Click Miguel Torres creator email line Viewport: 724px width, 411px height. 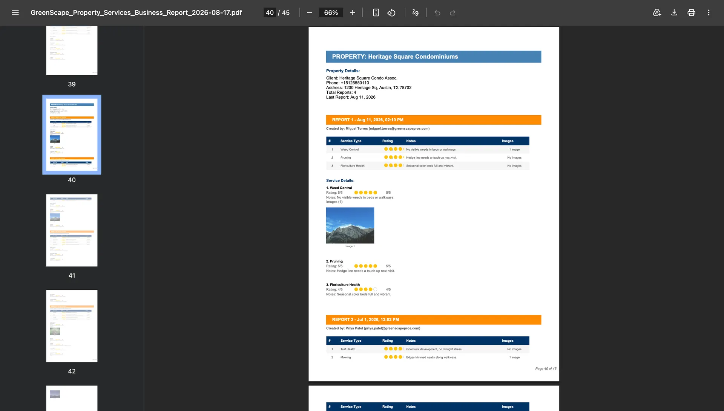coord(377,128)
